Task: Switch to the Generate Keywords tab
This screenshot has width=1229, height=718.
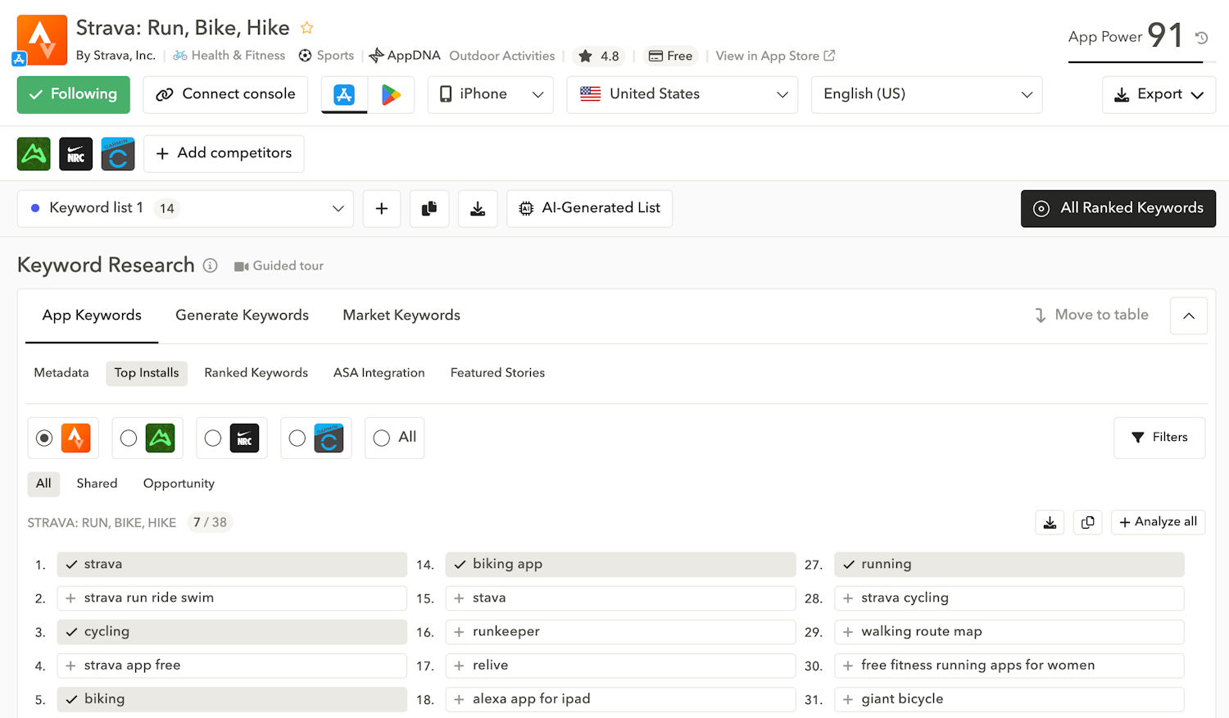Action: click(242, 316)
